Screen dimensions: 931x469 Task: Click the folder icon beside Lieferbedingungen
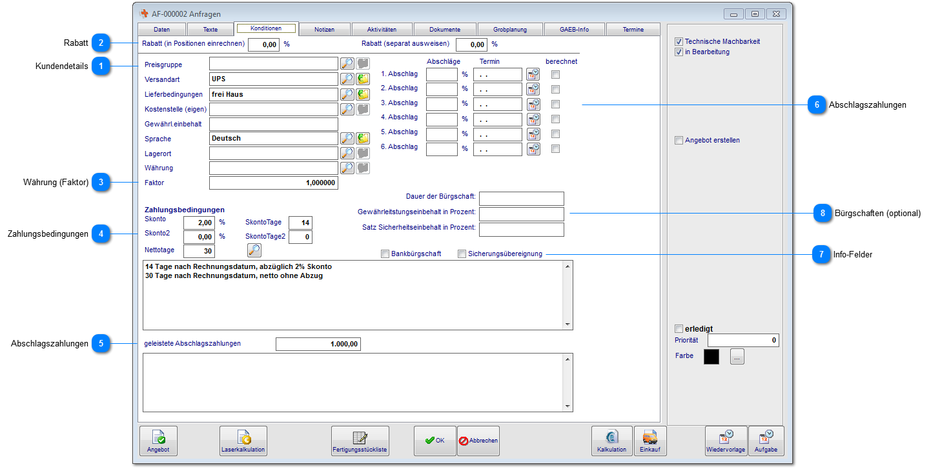click(x=363, y=94)
